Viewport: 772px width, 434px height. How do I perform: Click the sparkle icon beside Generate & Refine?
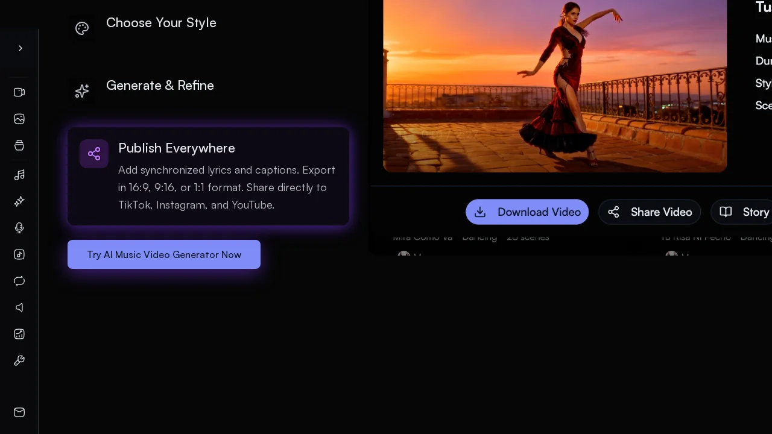(x=82, y=91)
